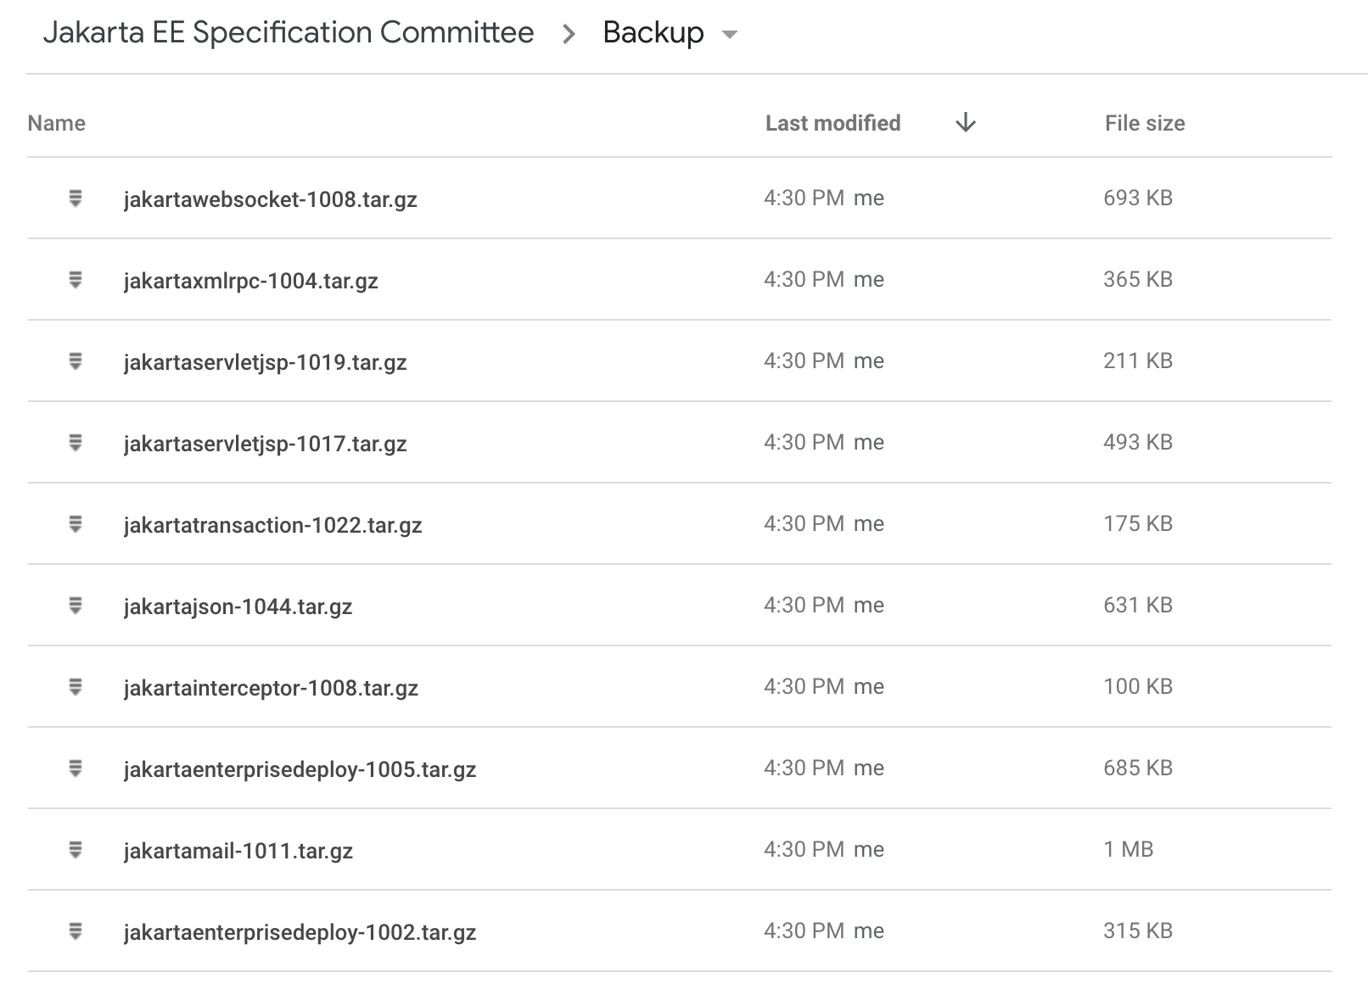Go to Jakarta EE Specification Committee folder
The height and width of the screenshot is (1006, 1368).
[288, 32]
